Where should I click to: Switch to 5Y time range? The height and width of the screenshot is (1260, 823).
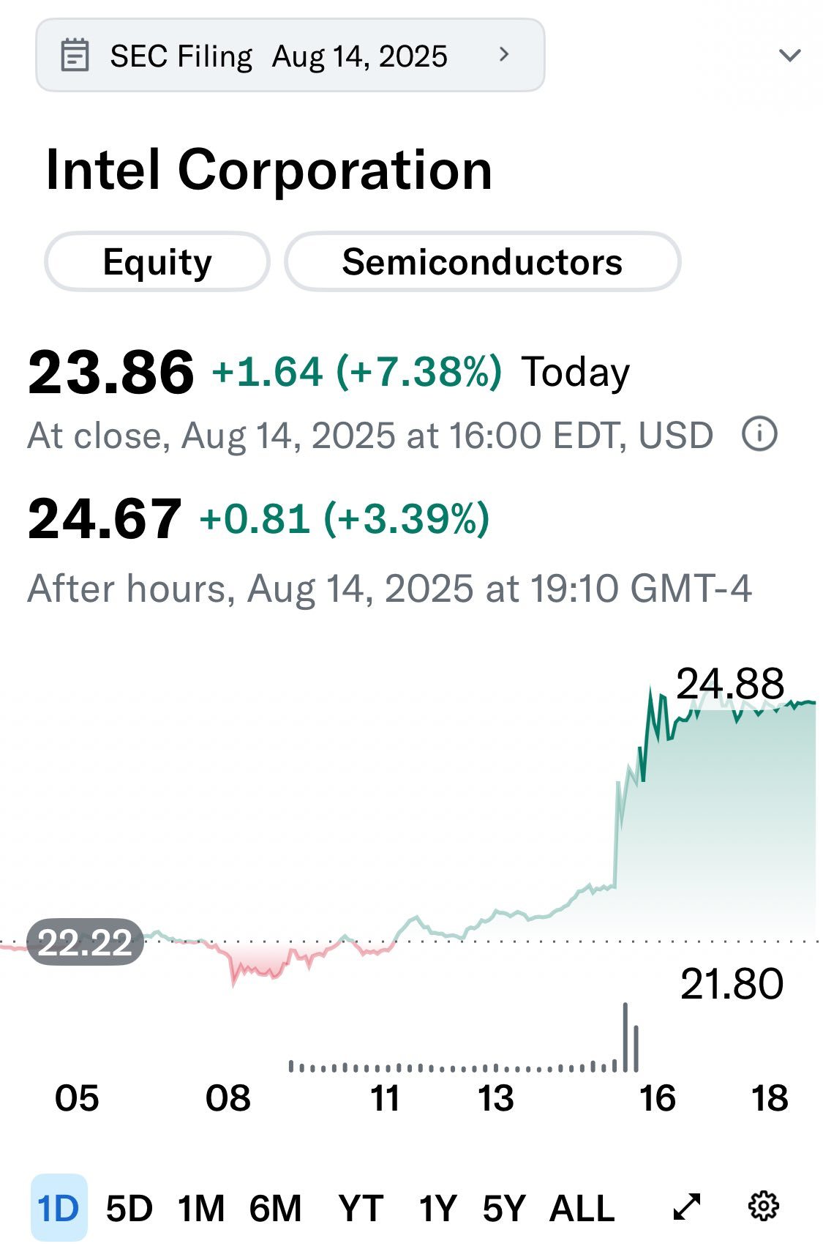click(x=504, y=1208)
